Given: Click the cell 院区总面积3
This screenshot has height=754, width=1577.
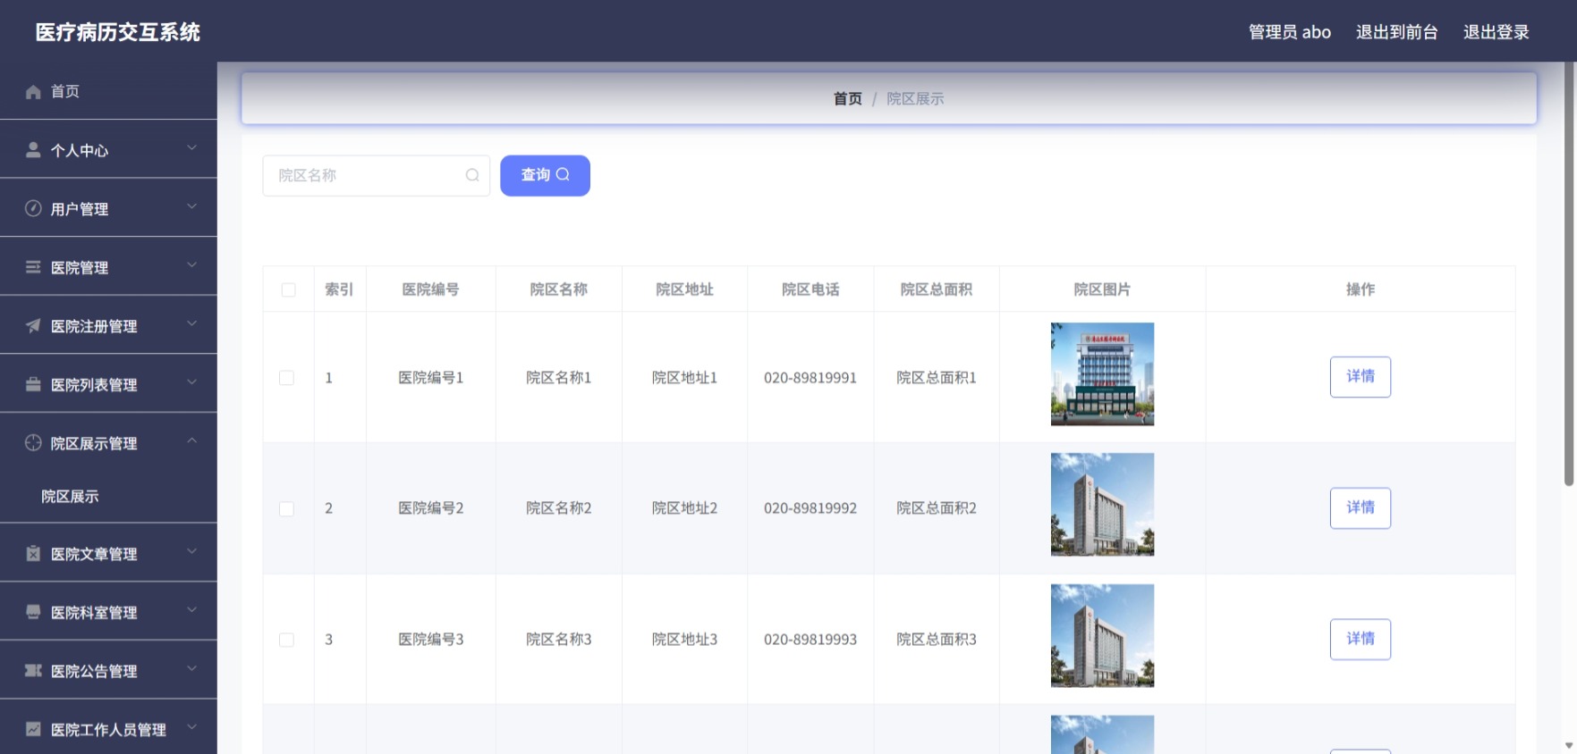Looking at the screenshot, I should (936, 640).
